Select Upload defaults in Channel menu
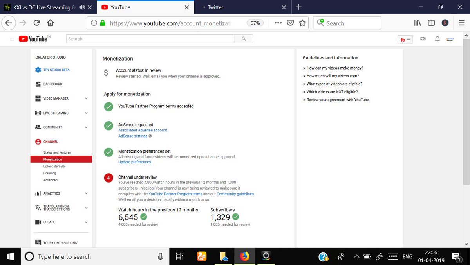The height and width of the screenshot is (265, 470). click(54, 166)
